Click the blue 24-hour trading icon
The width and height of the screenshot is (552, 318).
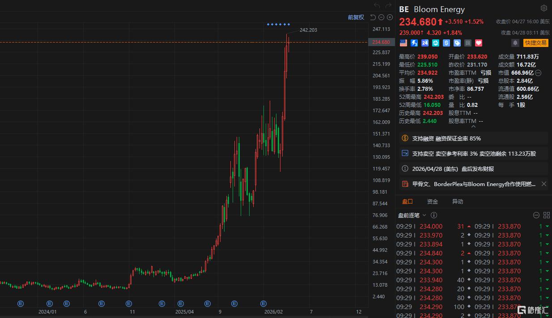(x=425, y=43)
